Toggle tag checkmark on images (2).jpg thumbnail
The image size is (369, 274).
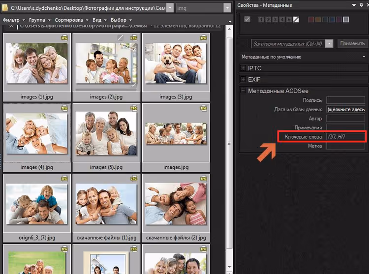(133, 85)
